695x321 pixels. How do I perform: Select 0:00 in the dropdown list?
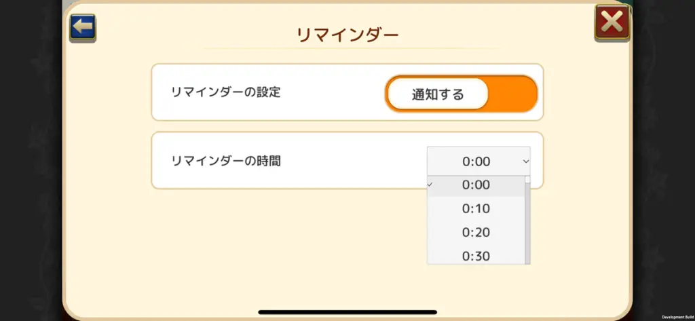tap(476, 185)
